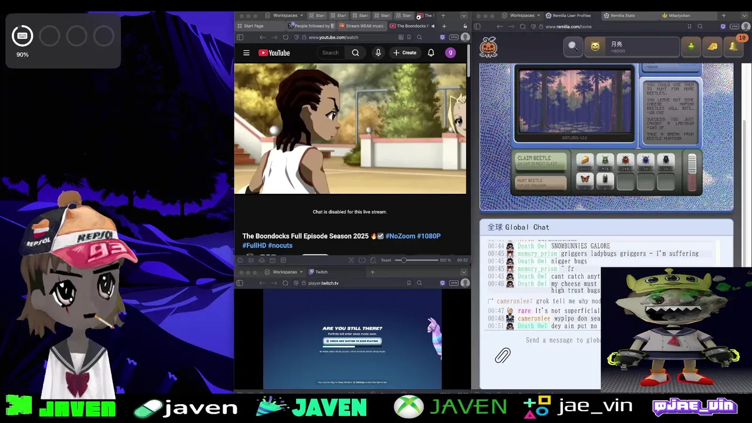Switch to 'People followed by' tab
Image resolution: width=752 pixels, height=423 pixels.
[311, 26]
